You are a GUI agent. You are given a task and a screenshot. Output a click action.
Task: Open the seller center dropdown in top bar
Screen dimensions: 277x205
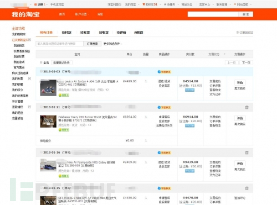(x=206, y=4)
